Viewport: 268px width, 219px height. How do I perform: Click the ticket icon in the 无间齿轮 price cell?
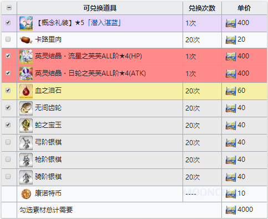coord(231,108)
